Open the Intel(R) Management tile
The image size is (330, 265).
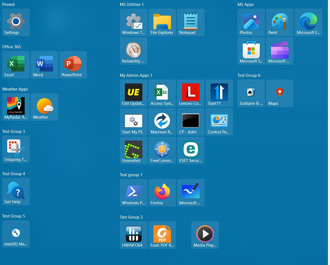(16, 234)
